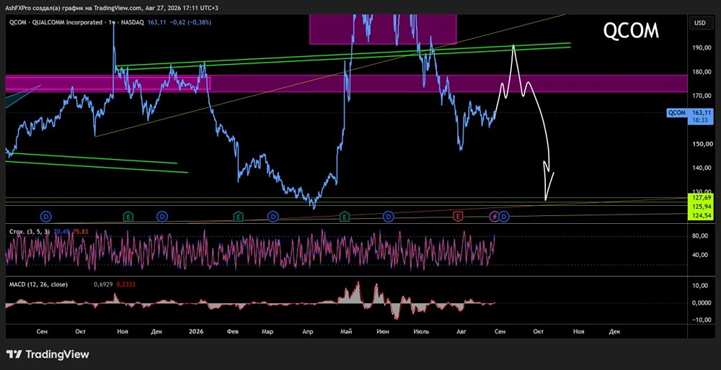
Task: Click the red earnings marker near August
Action: click(x=458, y=216)
